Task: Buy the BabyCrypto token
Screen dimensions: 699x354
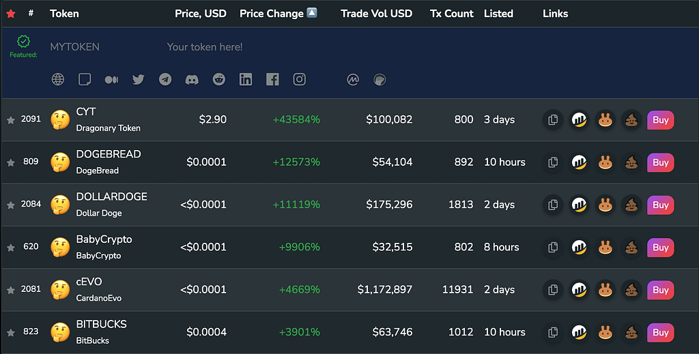Action: (x=661, y=248)
